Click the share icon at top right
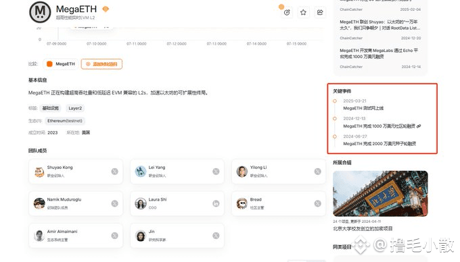This screenshot has width=460, height=262. (x=320, y=12)
